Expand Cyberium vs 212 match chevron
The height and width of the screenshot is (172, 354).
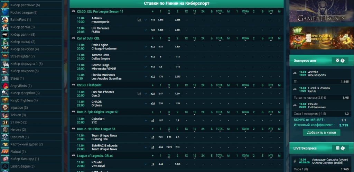coord(146,120)
